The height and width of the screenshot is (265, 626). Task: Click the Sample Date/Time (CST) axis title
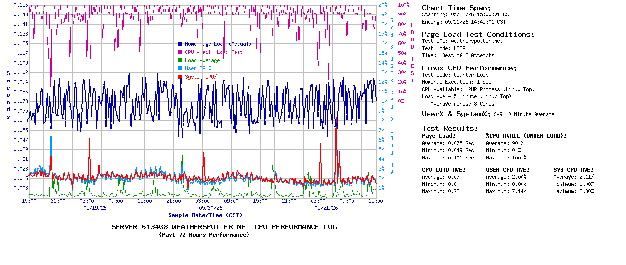pos(205,215)
